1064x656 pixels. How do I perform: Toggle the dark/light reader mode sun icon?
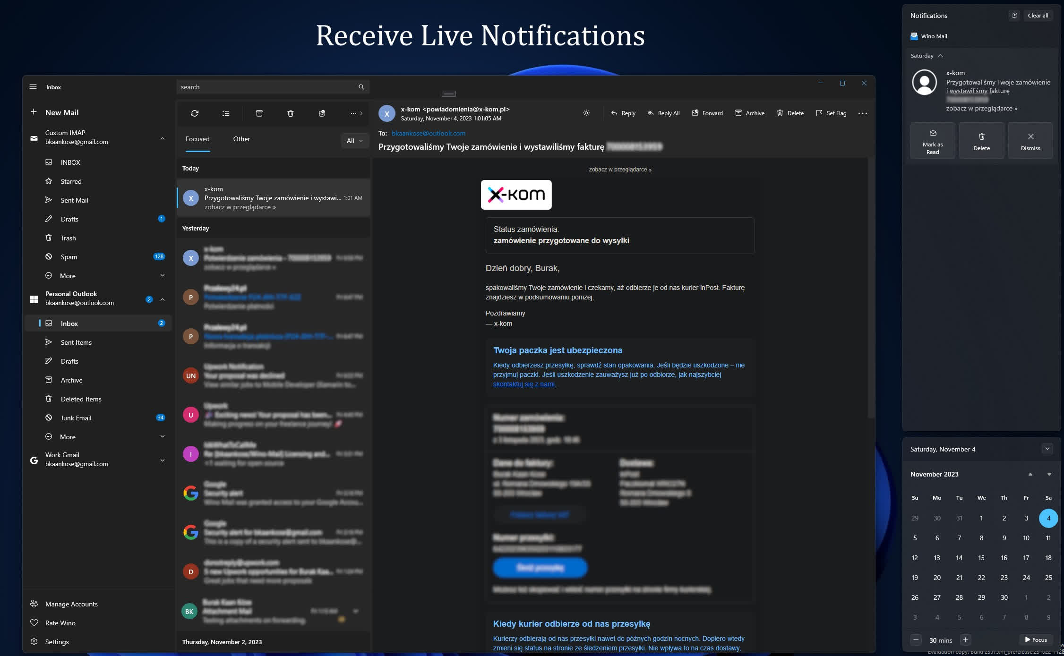pos(586,113)
